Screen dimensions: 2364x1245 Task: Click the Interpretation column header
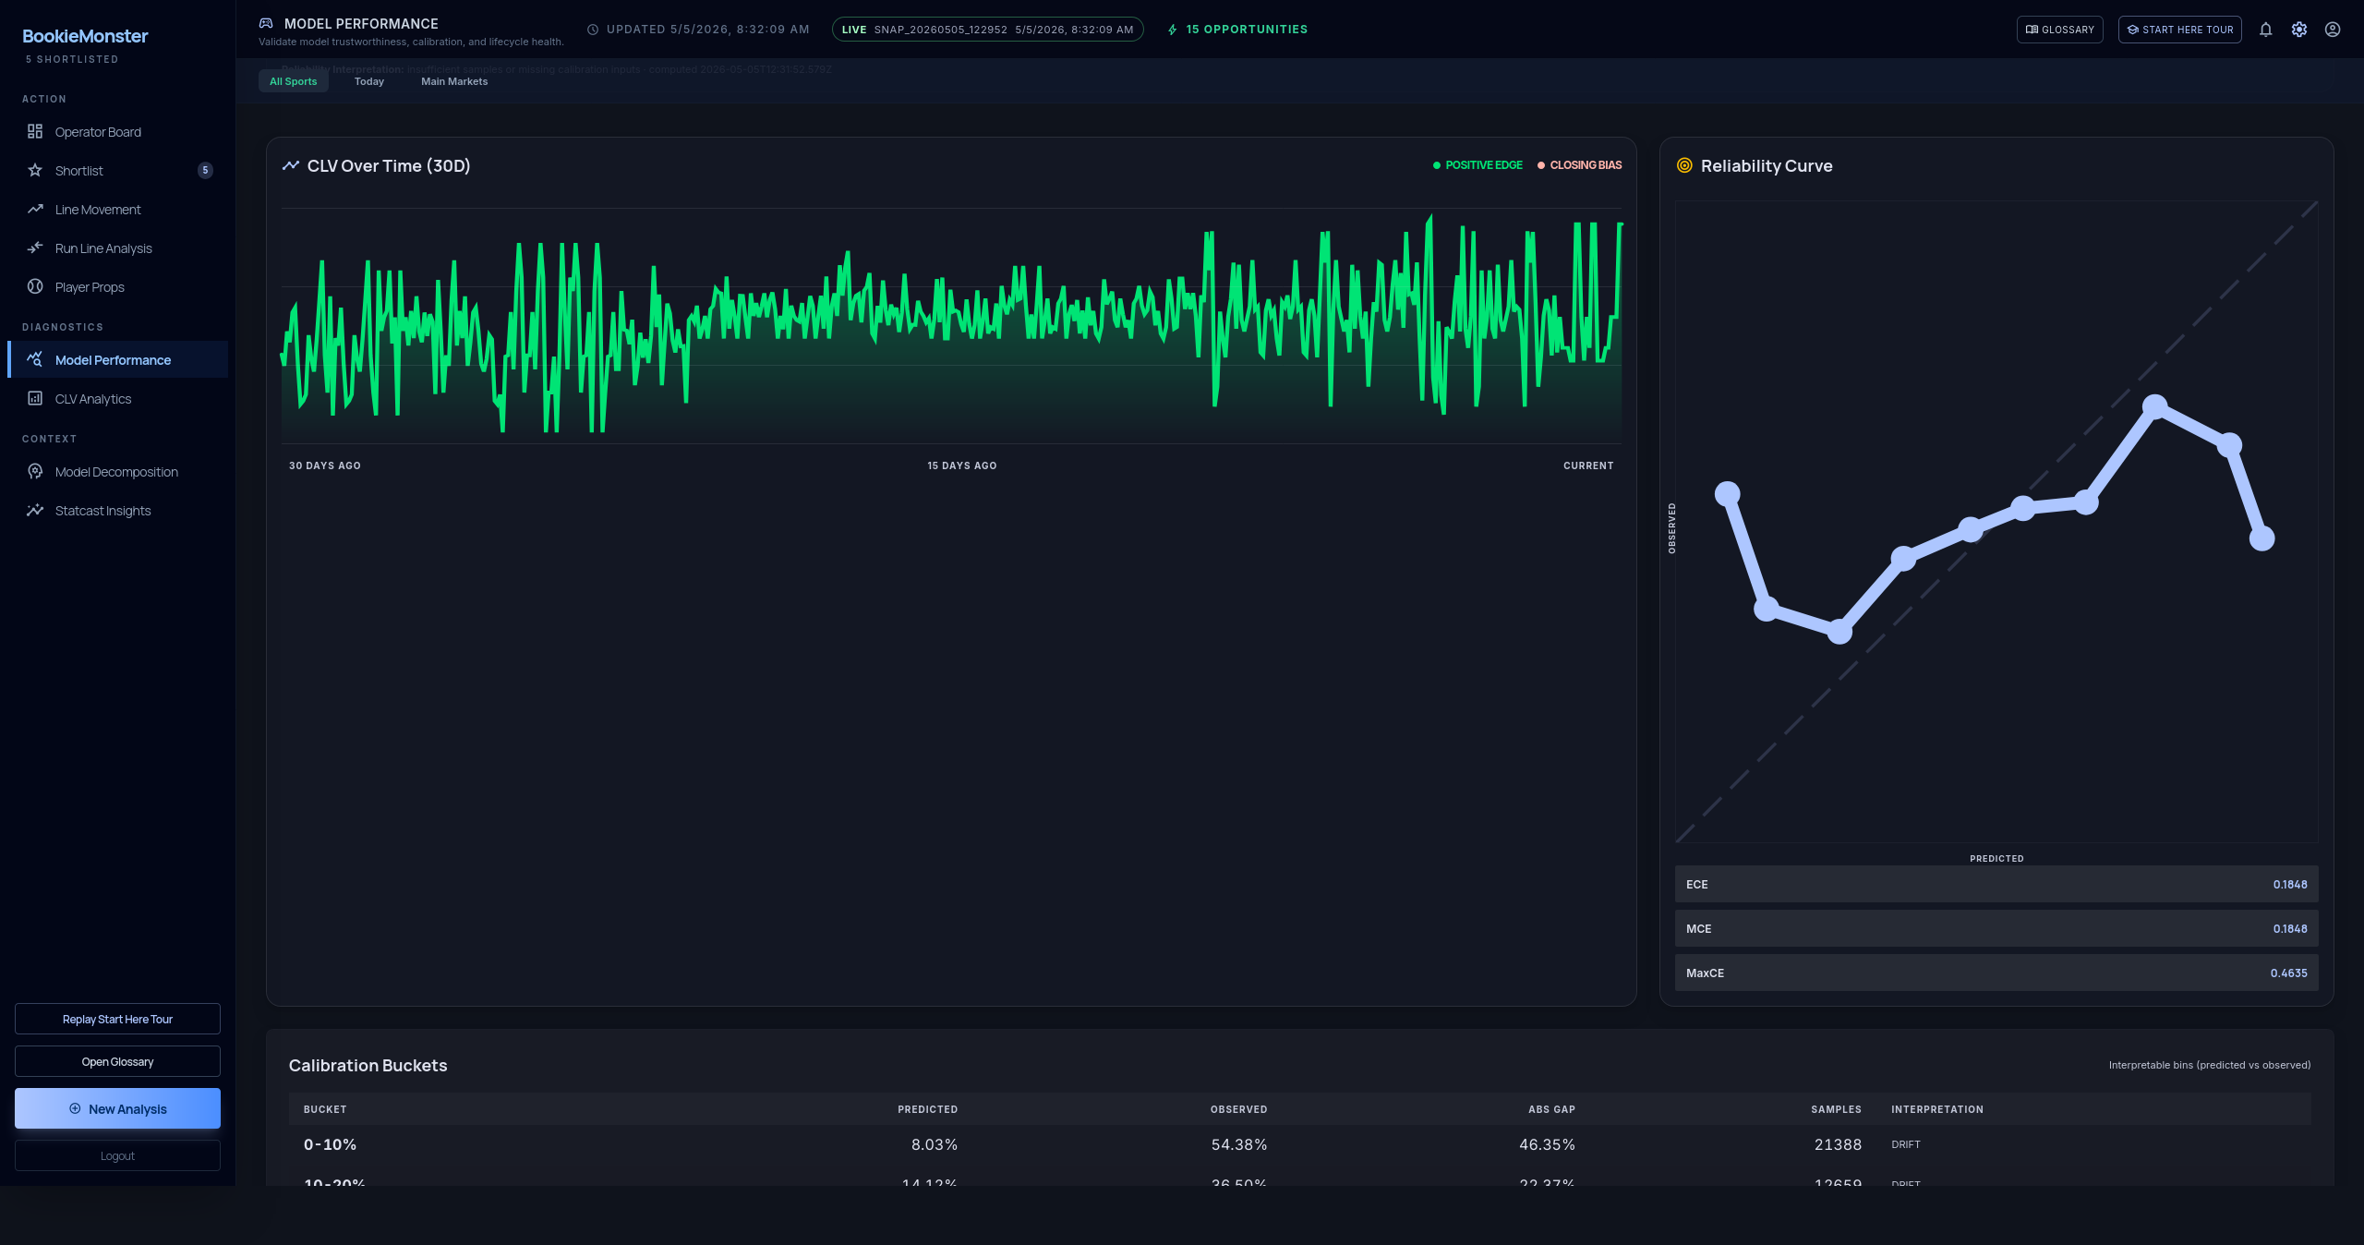coord(1937,1109)
